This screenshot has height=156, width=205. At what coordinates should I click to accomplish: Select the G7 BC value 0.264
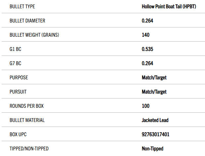click(x=147, y=63)
